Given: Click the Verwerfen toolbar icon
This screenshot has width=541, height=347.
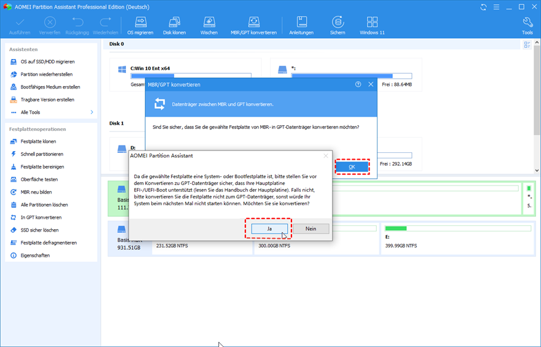Looking at the screenshot, I should (50, 26).
